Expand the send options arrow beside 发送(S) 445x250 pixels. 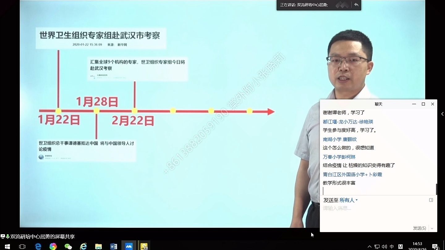432,228
